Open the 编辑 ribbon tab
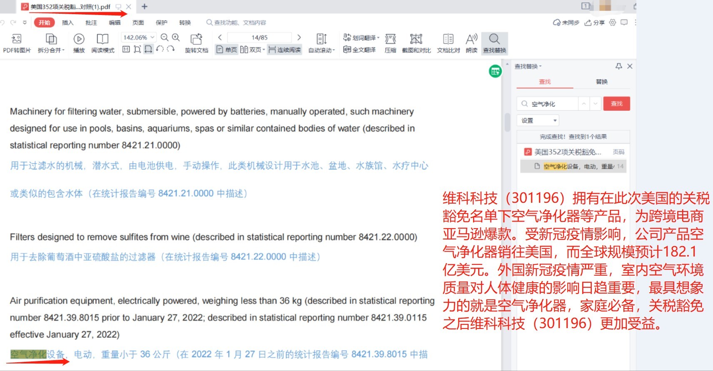 (x=115, y=22)
